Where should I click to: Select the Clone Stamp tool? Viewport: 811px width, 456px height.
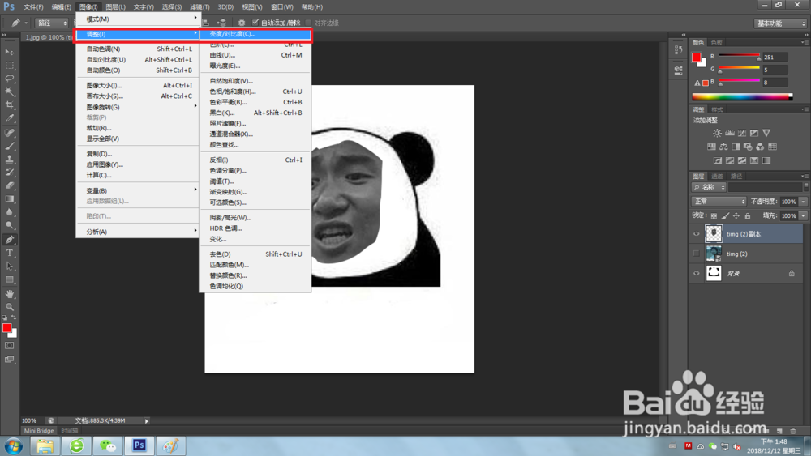[x=9, y=159]
